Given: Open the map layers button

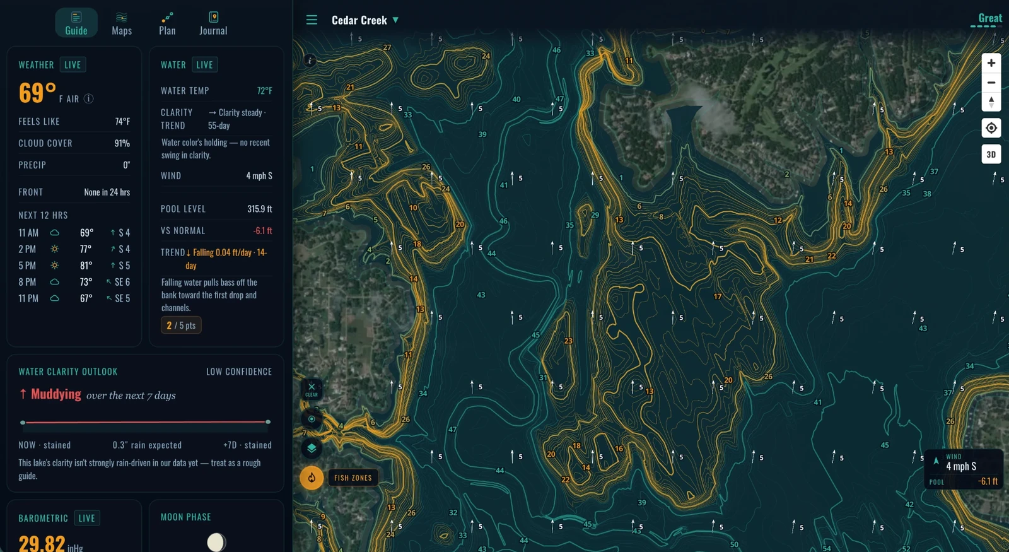Looking at the screenshot, I should (312, 449).
